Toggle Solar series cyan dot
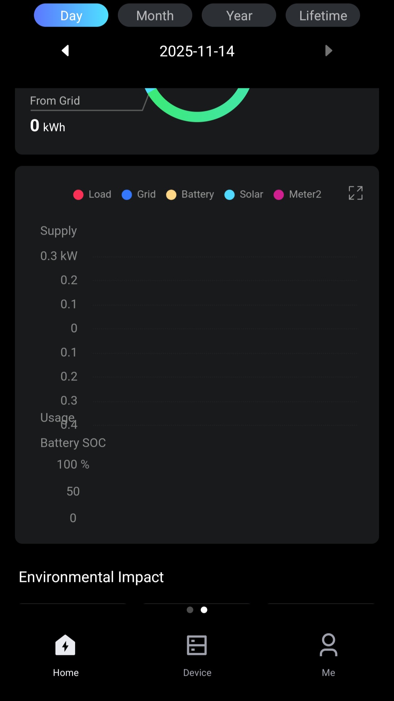394x701 pixels. (x=229, y=195)
